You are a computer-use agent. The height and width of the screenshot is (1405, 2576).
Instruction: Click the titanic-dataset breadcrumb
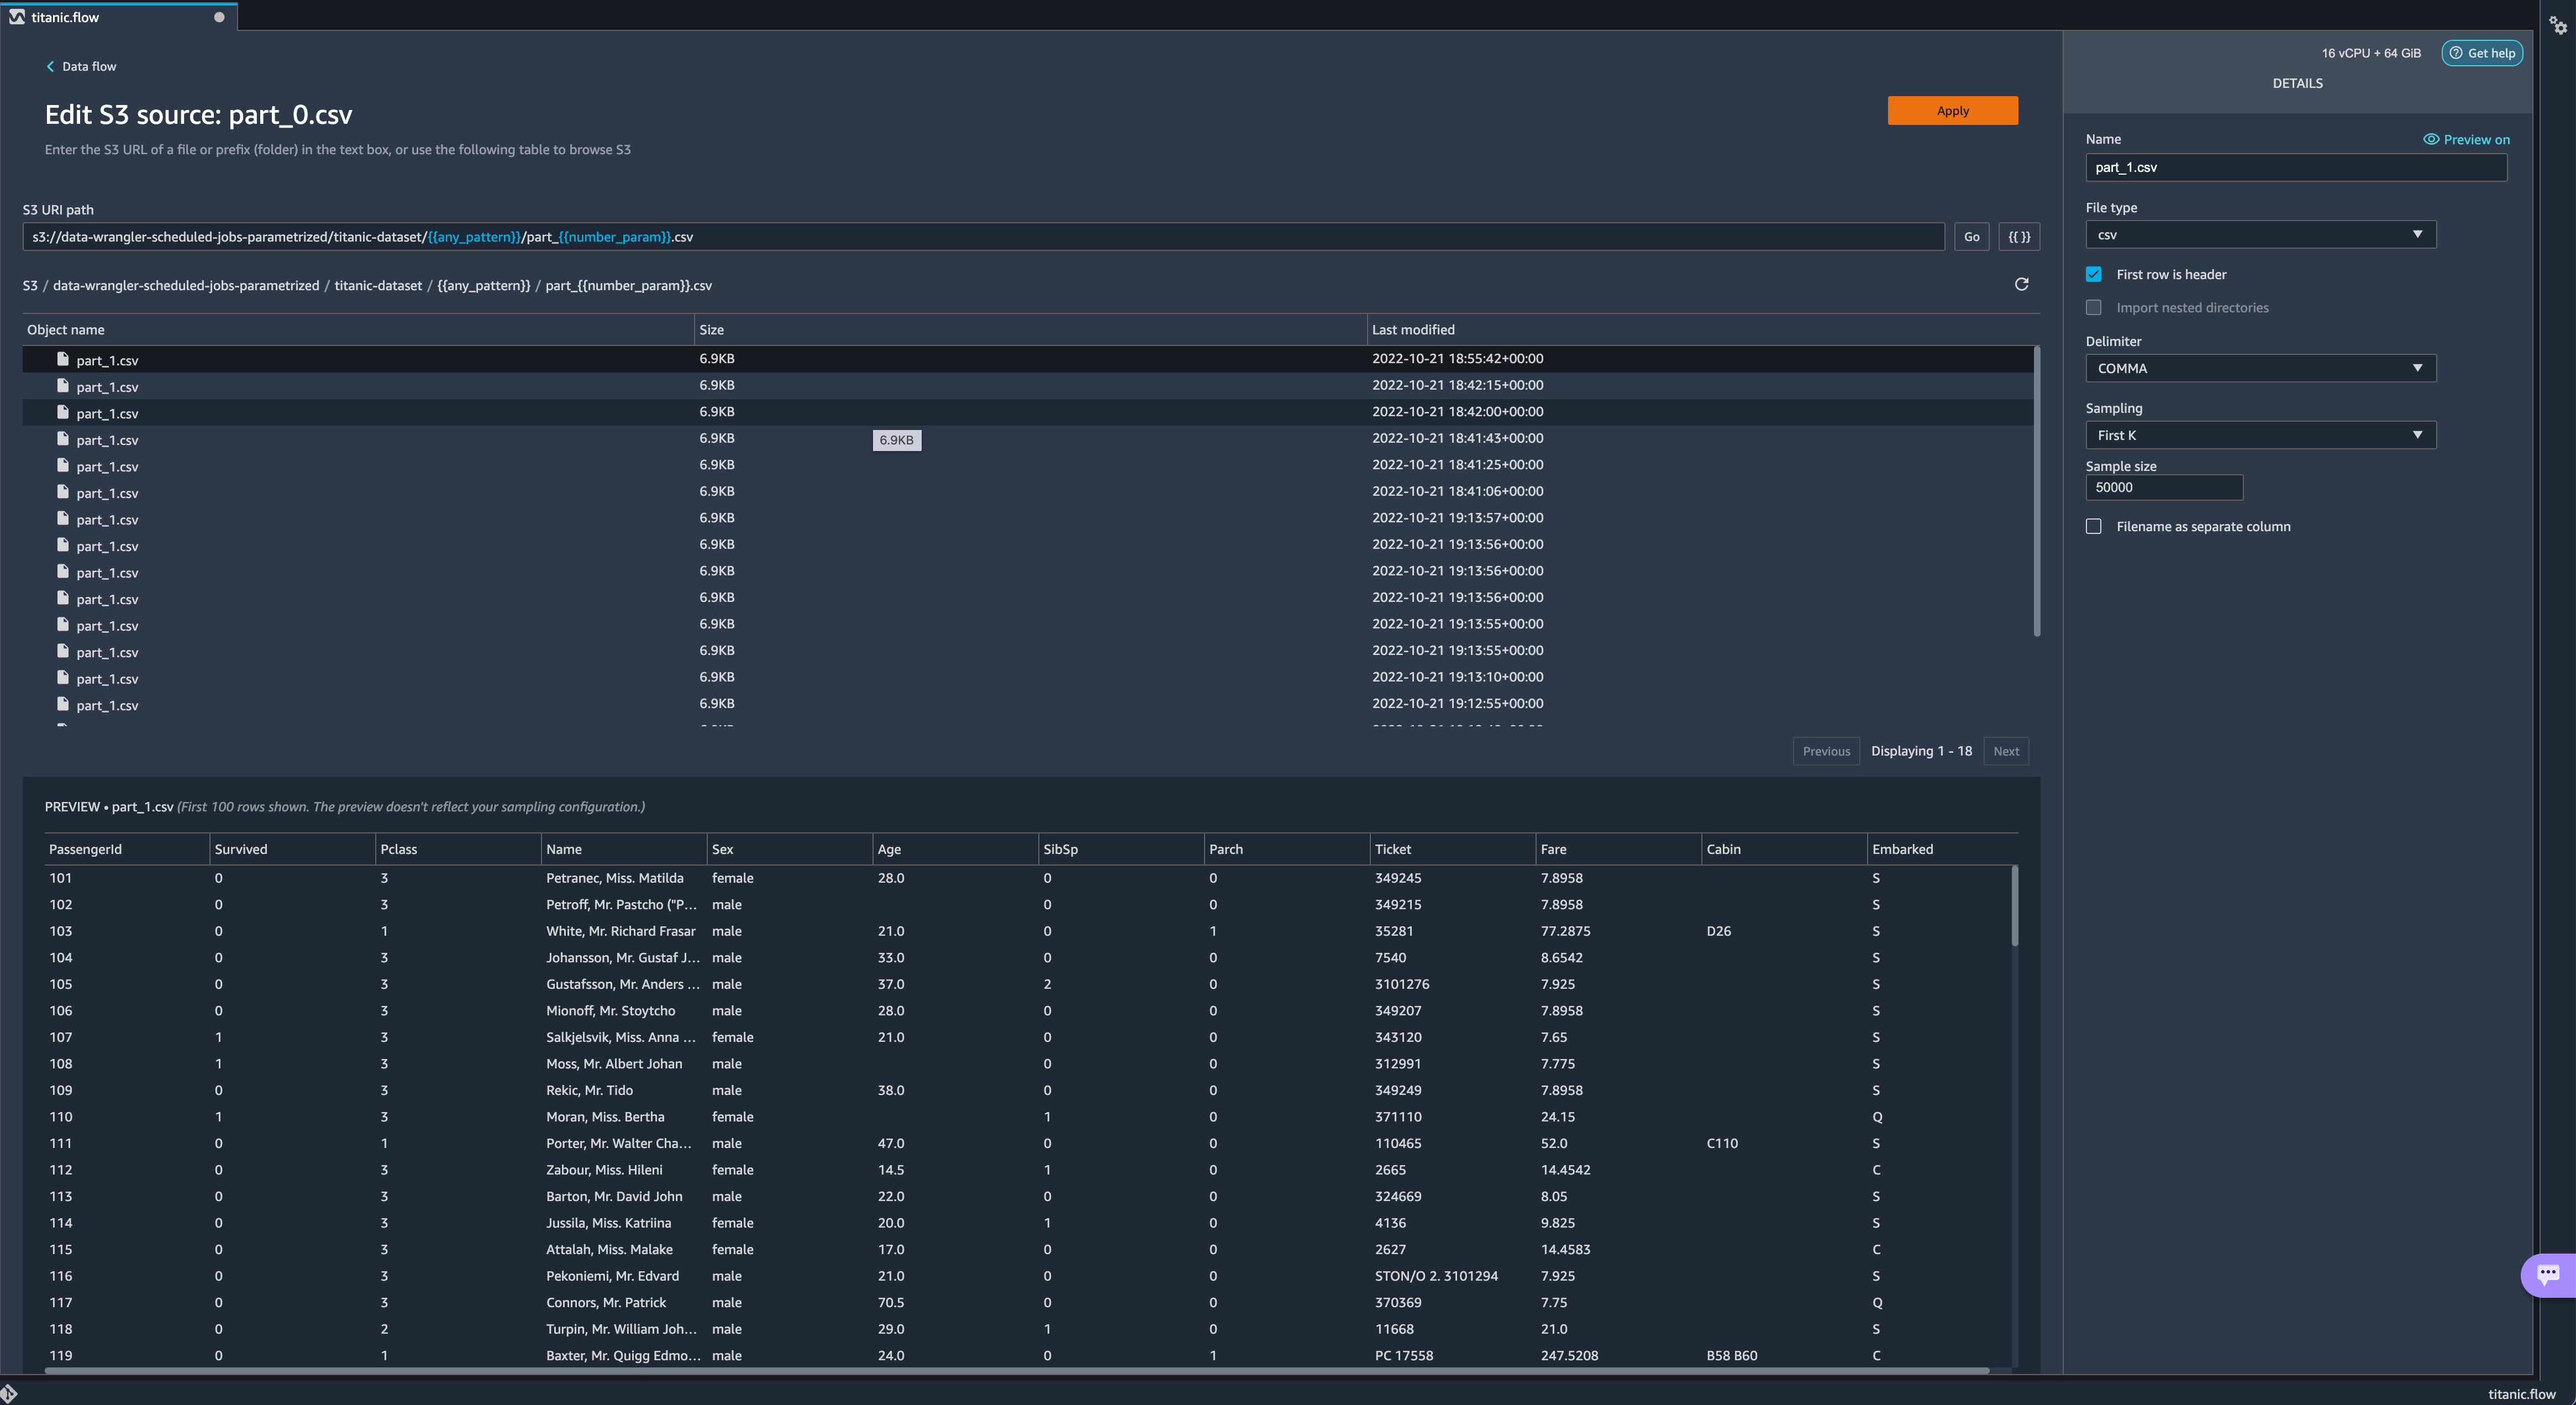pyautogui.click(x=378, y=286)
